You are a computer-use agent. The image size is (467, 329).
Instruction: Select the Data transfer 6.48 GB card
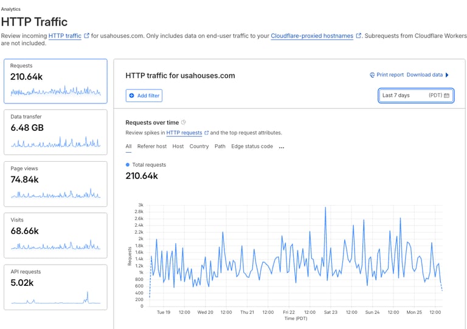click(55, 132)
